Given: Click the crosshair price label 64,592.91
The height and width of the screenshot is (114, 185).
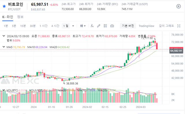Looking at the screenshot, I should [176, 51].
